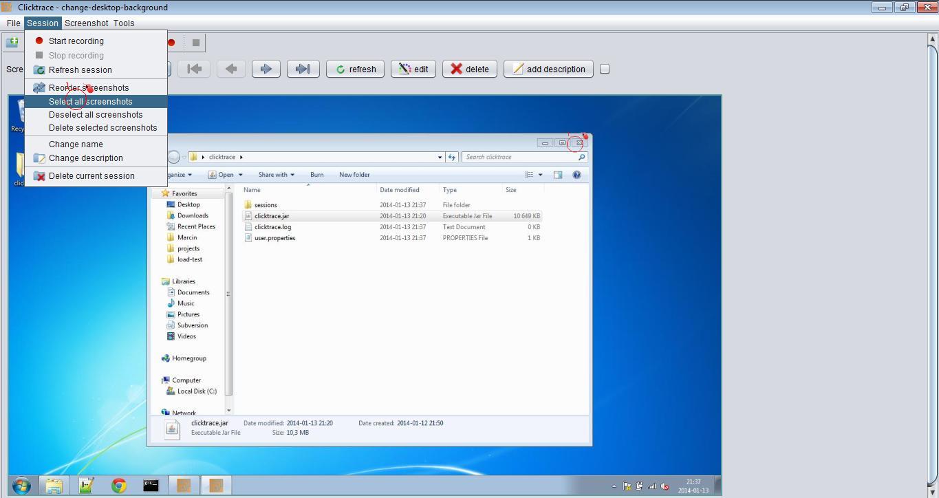Click the red record icon in the toolbar
Screen dimensions: 939x498
coord(171,43)
